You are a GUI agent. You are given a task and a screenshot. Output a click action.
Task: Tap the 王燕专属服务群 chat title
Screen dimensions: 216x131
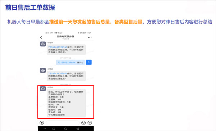(66, 36)
